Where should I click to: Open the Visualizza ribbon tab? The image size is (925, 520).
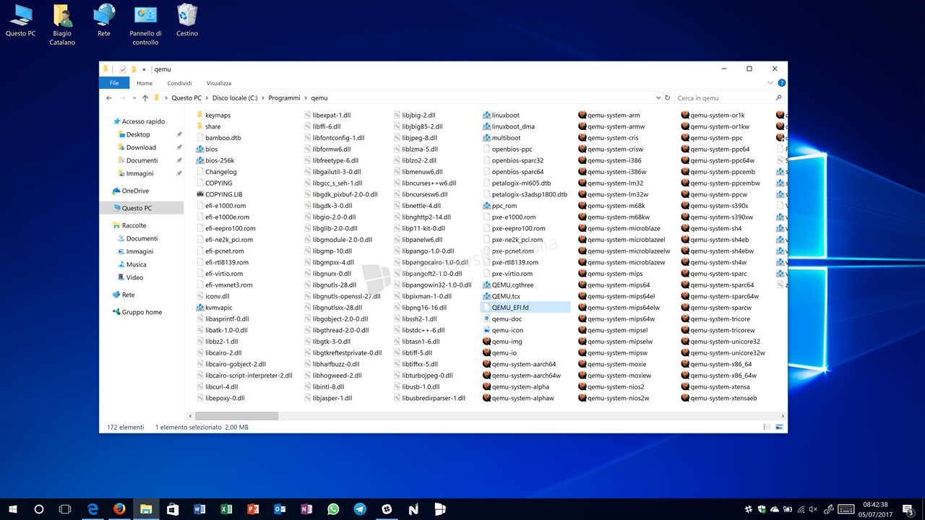coord(219,83)
